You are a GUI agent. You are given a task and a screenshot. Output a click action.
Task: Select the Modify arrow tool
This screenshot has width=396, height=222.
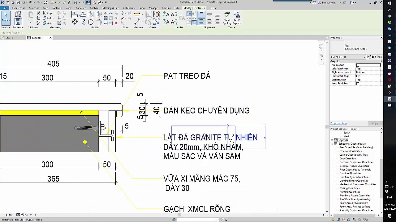click(x=6, y=17)
